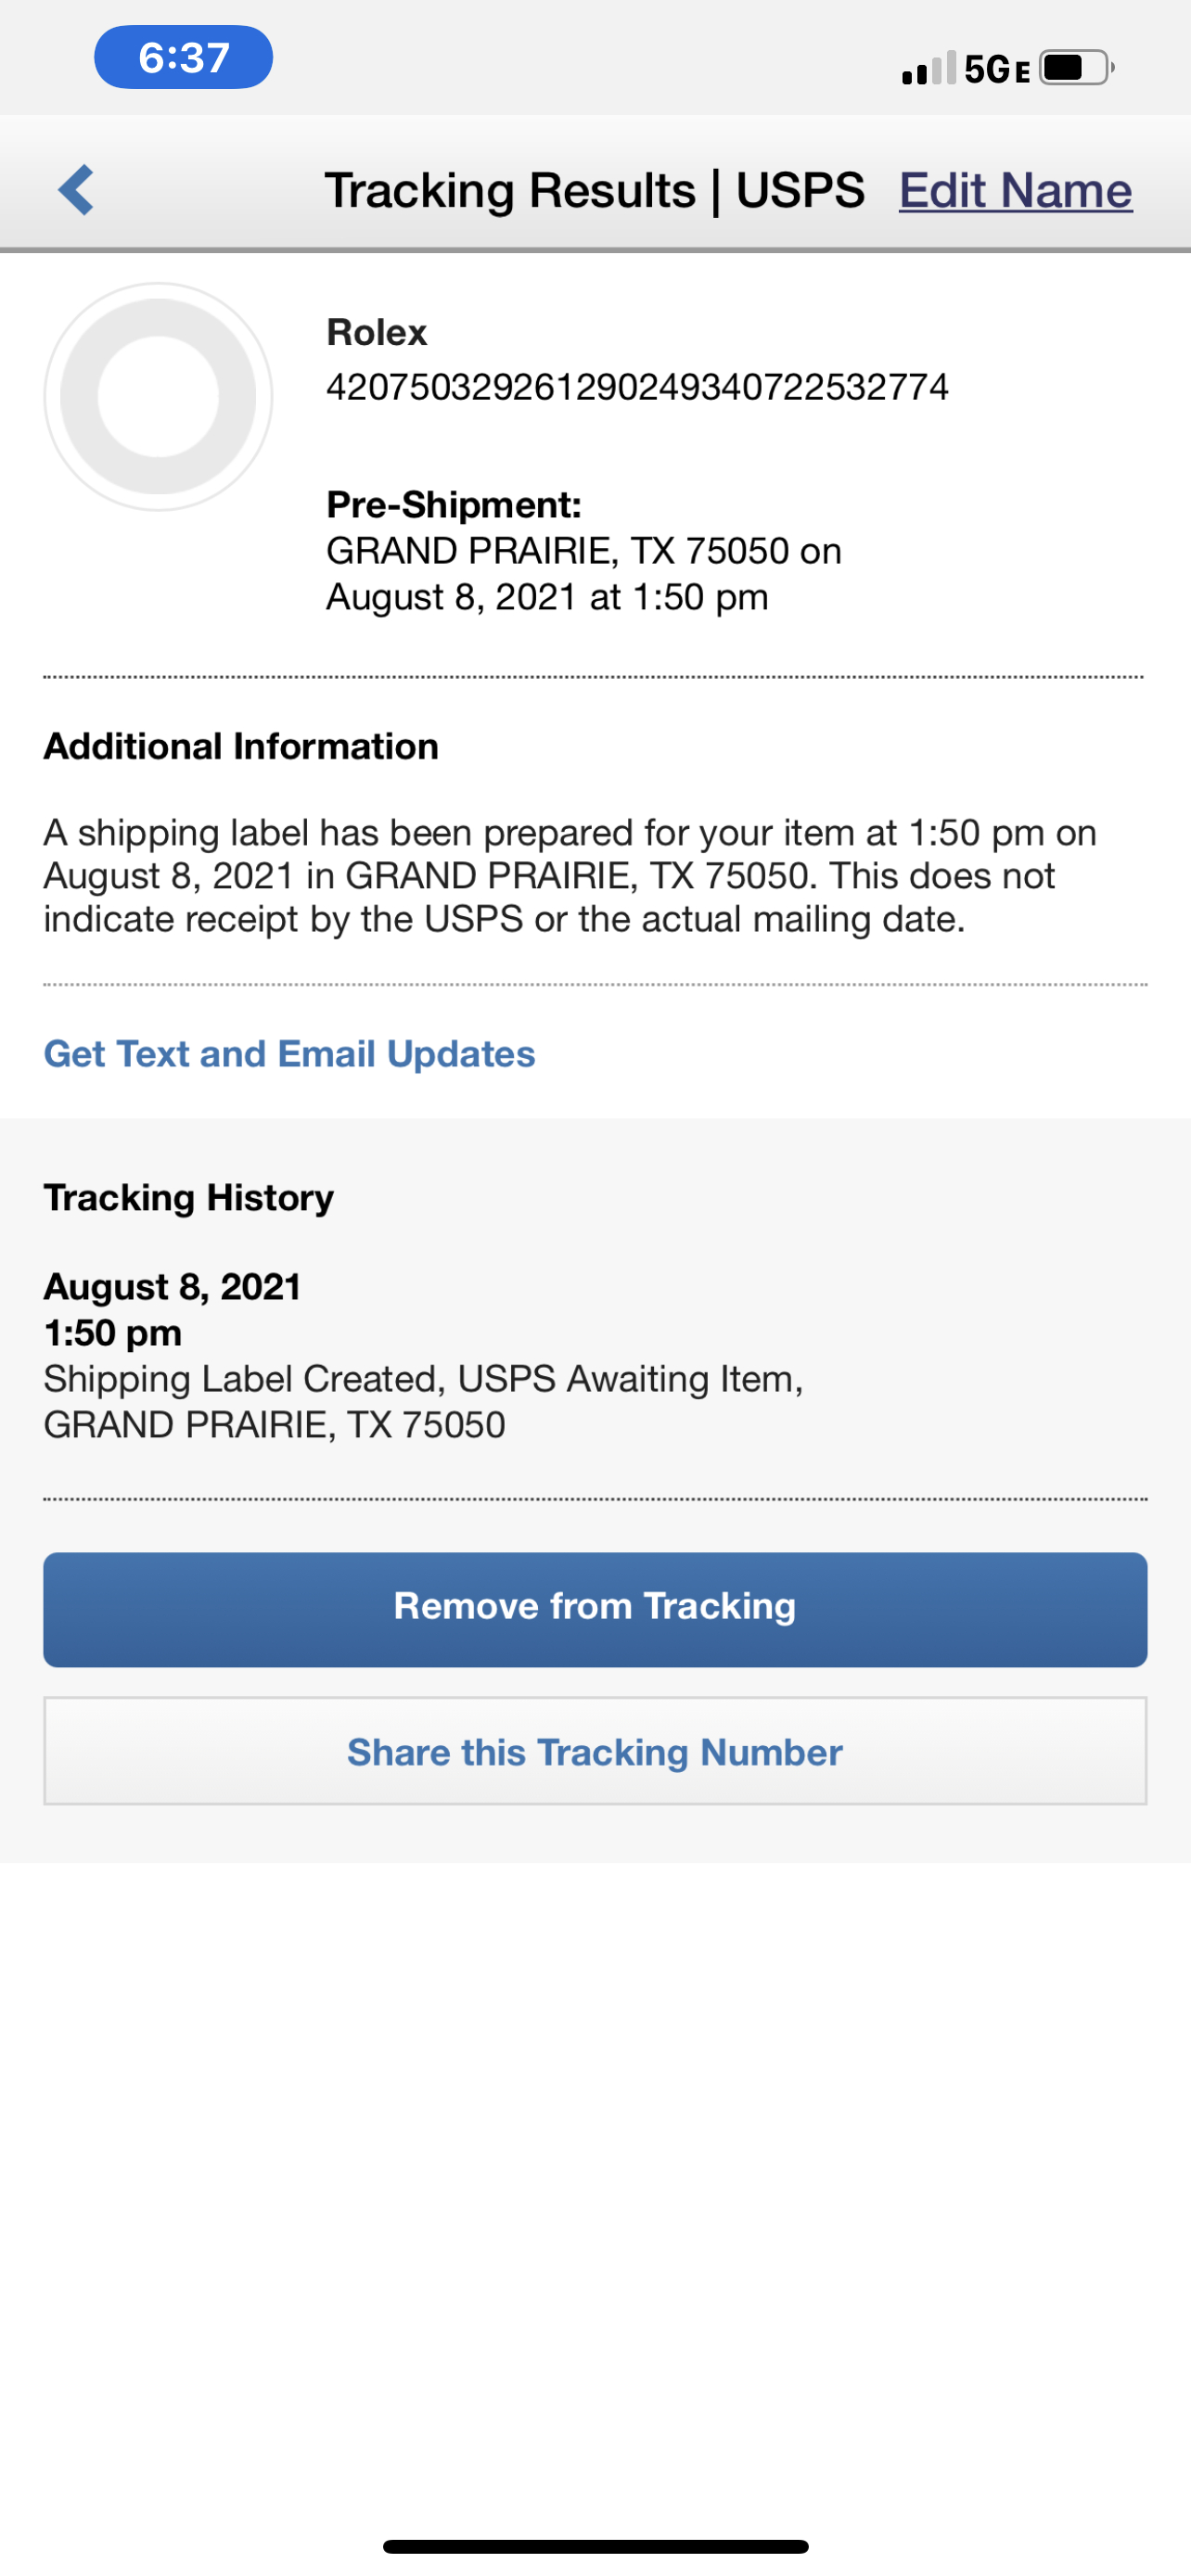The width and height of the screenshot is (1191, 2576).
Task: Tap the home indicator bar
Action: click(595, 2546)
